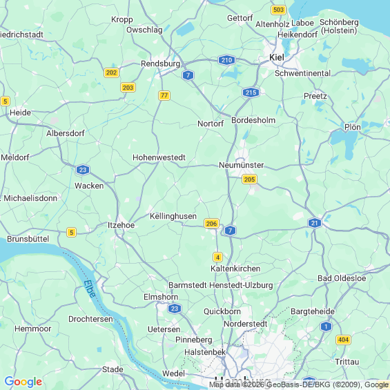Click the Bad Oldesloe town label

(342, 278)
